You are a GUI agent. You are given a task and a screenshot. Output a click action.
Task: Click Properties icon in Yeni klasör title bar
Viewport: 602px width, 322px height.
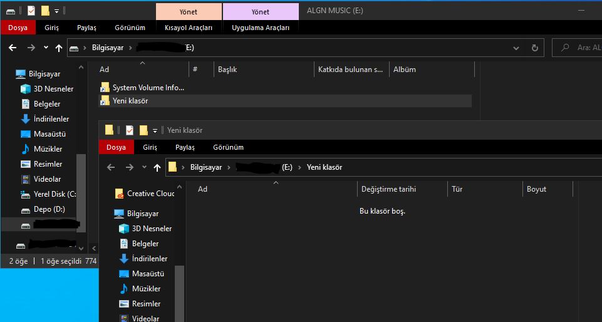click(130, 130)
